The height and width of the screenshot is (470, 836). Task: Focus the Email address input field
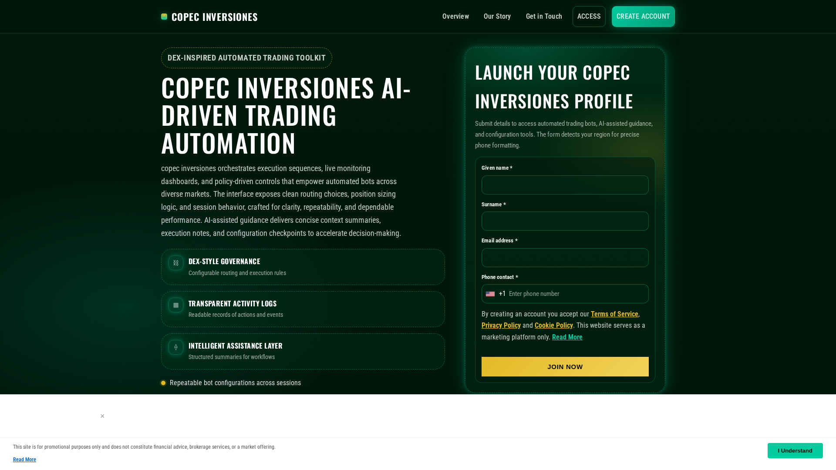click(565, 258)
